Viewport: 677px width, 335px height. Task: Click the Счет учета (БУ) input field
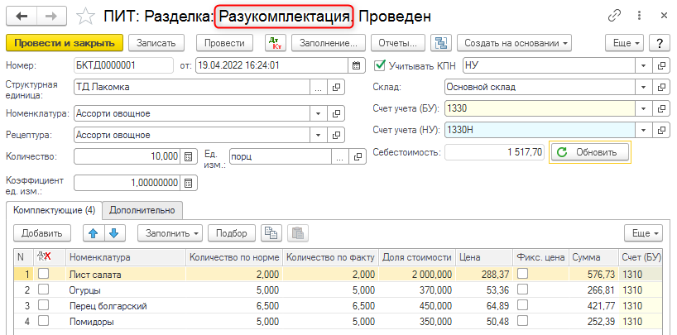tap(539, 108)
